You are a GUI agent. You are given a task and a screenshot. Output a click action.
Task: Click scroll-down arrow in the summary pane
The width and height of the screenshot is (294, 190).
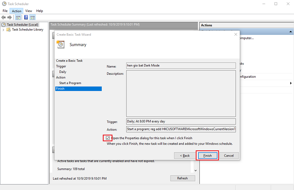(x=196, y=170)
